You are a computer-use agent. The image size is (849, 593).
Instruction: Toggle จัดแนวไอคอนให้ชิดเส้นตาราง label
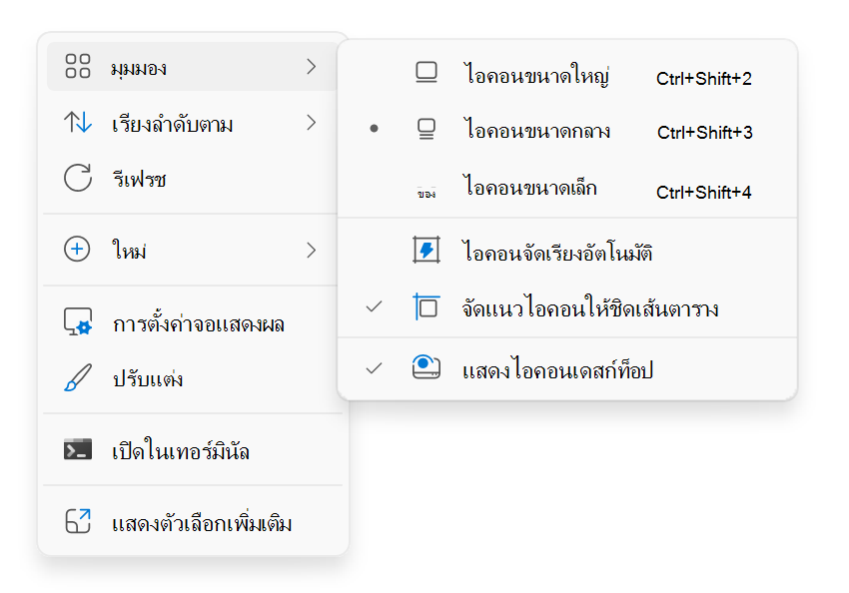[x=590, y=308]
